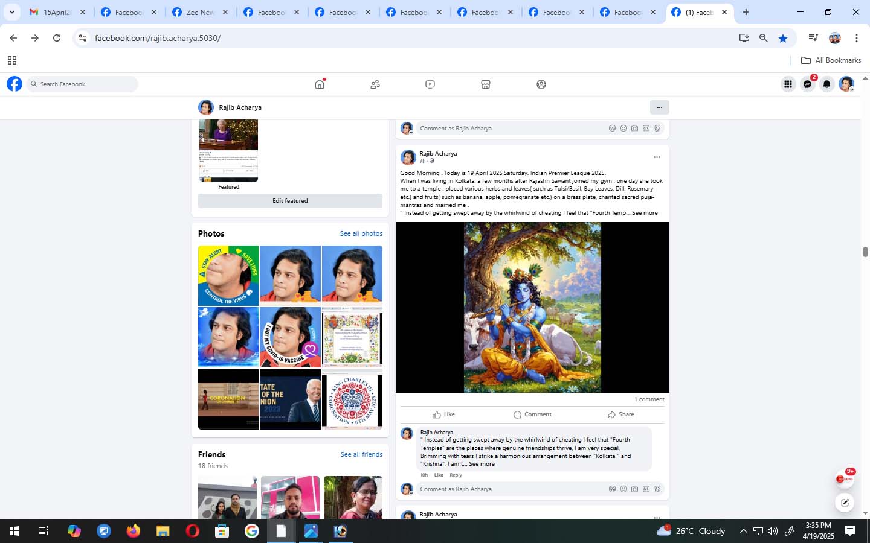Click Like on the Krishna post
Viewport: 870px width, 543px height.
[x=443, y=414]
